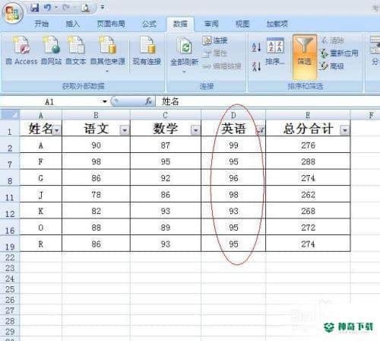Open filter dropdown on 语文 header
This screenshot has width=380, height=341.
point(125,130)
